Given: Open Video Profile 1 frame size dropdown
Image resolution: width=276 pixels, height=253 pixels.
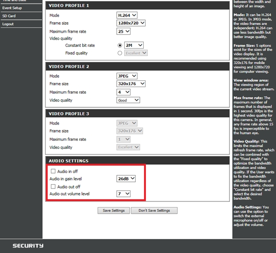Looking at the screenshot, I should pos(131,23).
